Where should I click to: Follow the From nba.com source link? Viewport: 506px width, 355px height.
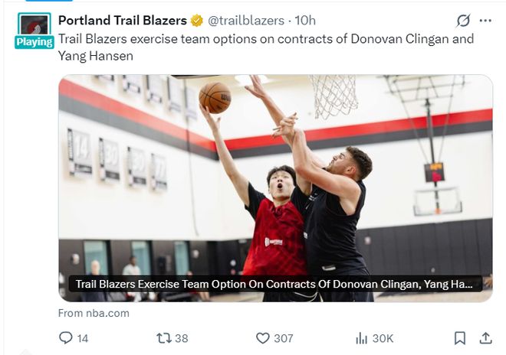[x=94, y=313]
